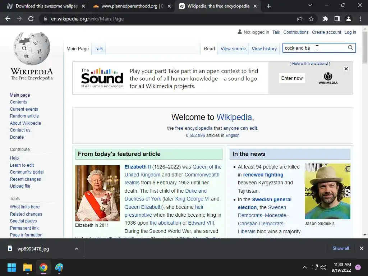The width and height of the screenshot is (368, 276).
Task: Select the View source tab
Action: tap(233, 49)
